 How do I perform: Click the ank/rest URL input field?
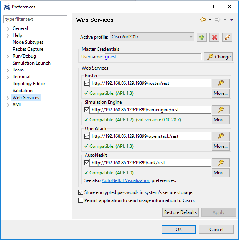[150, 163]
